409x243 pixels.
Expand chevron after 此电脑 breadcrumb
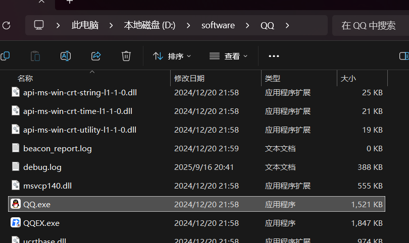[111, 26]
